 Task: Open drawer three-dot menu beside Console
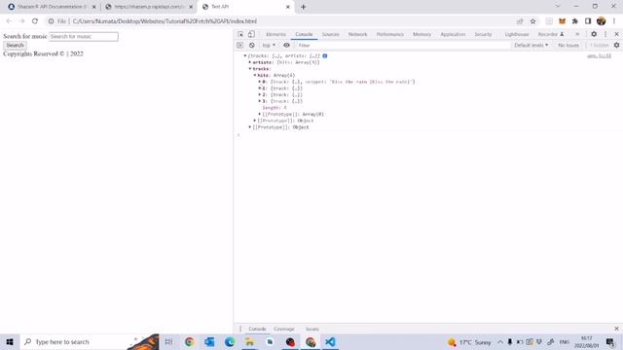pos(240,329)
